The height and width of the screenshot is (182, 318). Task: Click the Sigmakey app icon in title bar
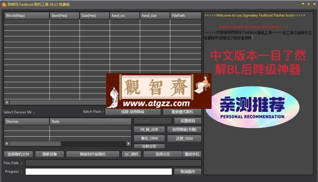(4, 4)
